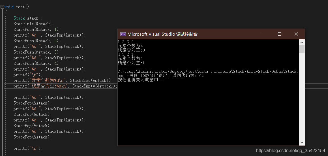Click the console scrollbar thumb
Screen dimensions: 328x156
pyautogui.click(x=302, y=49)
